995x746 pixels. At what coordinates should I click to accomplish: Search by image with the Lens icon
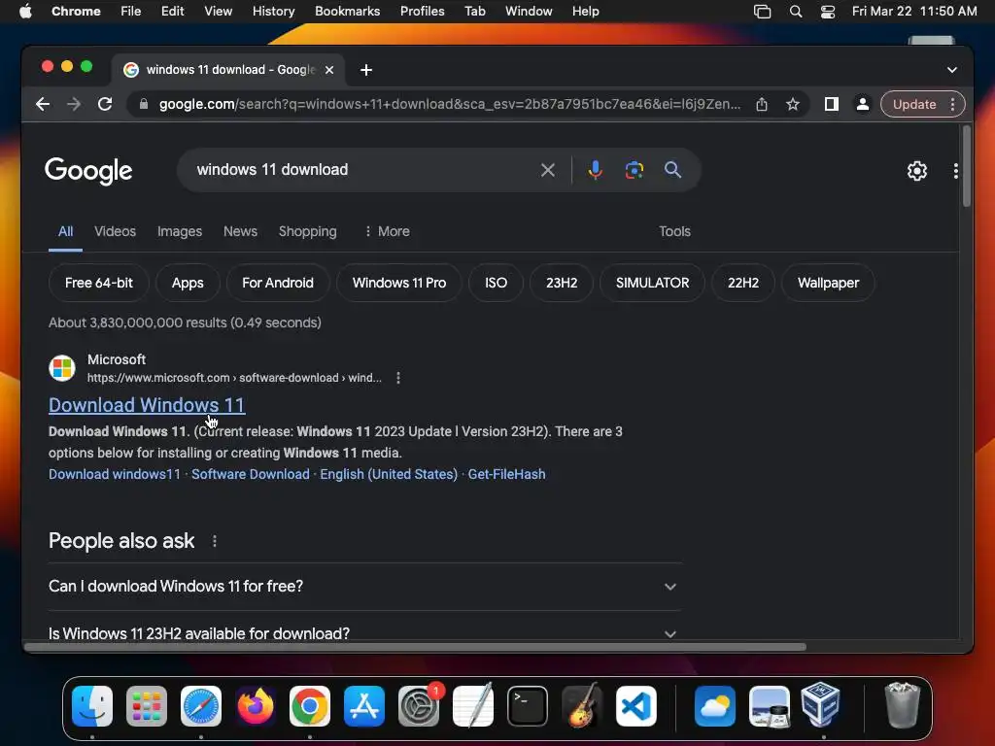pos(634,170)
